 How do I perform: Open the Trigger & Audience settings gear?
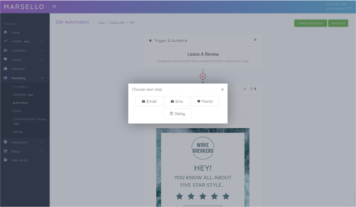click(255, 40)
